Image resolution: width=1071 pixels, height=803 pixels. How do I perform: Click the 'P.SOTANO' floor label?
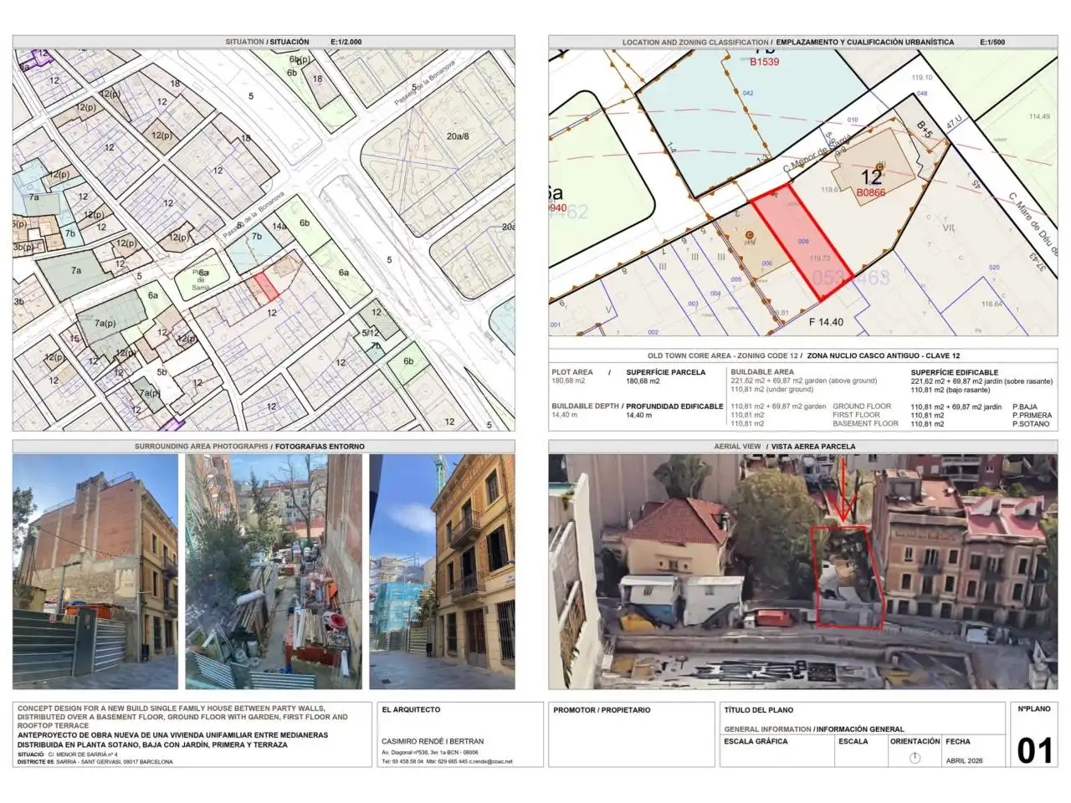tap(1031, 423)
